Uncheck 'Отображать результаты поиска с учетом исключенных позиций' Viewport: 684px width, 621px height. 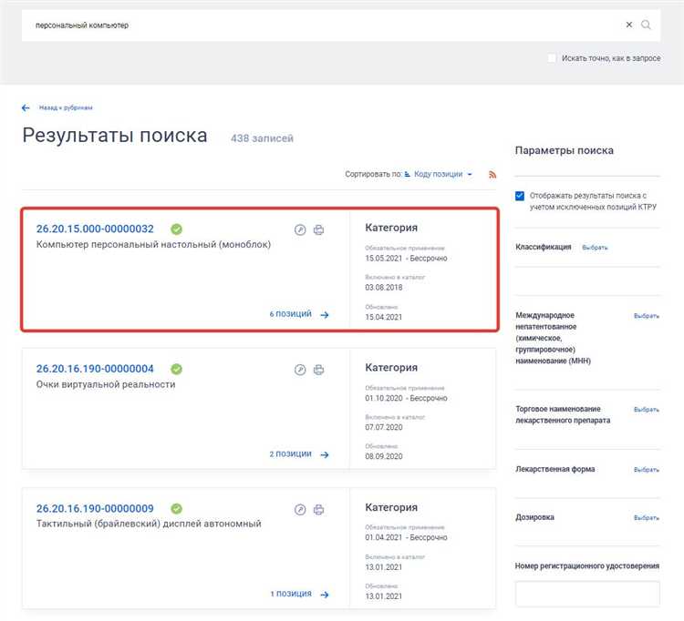click(520, 196)
